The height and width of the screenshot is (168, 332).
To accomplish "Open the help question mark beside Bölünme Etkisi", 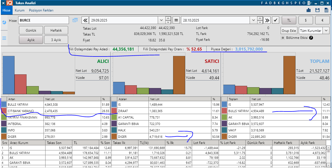I will (311, 38).
